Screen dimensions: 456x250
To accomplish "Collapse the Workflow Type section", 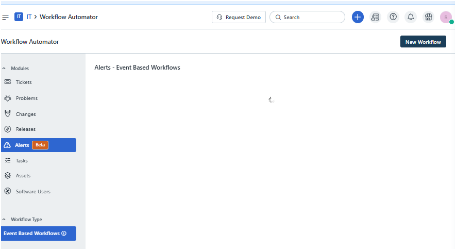I will pyautogui.click(x=4, y=220).
